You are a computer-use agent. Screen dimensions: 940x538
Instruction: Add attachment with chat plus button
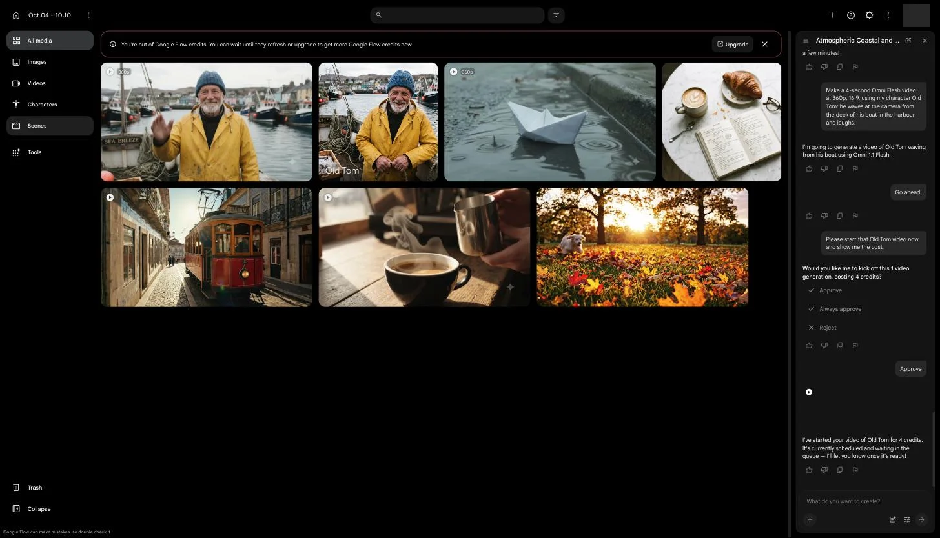[x=810, y=519]
